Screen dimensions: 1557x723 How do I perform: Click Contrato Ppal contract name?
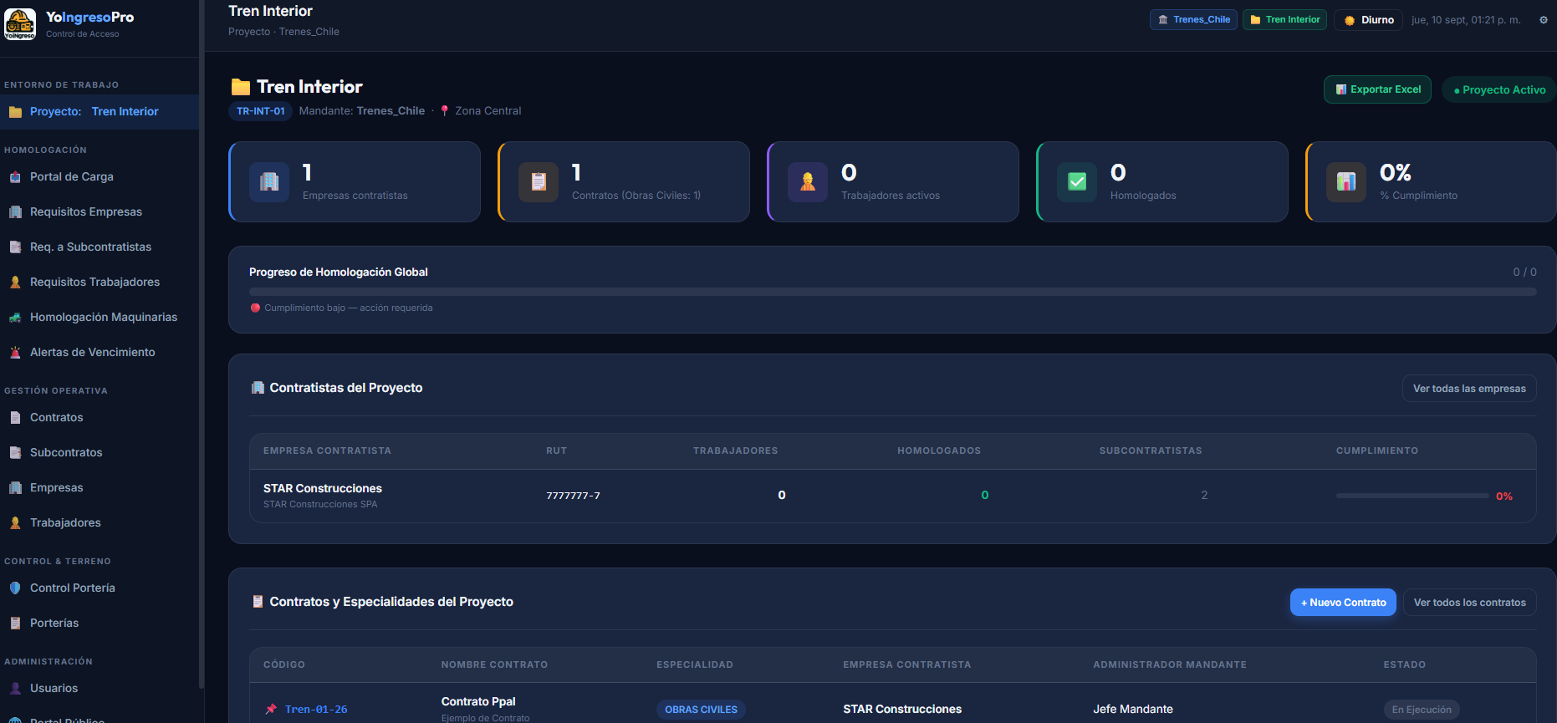pos(478,702)
